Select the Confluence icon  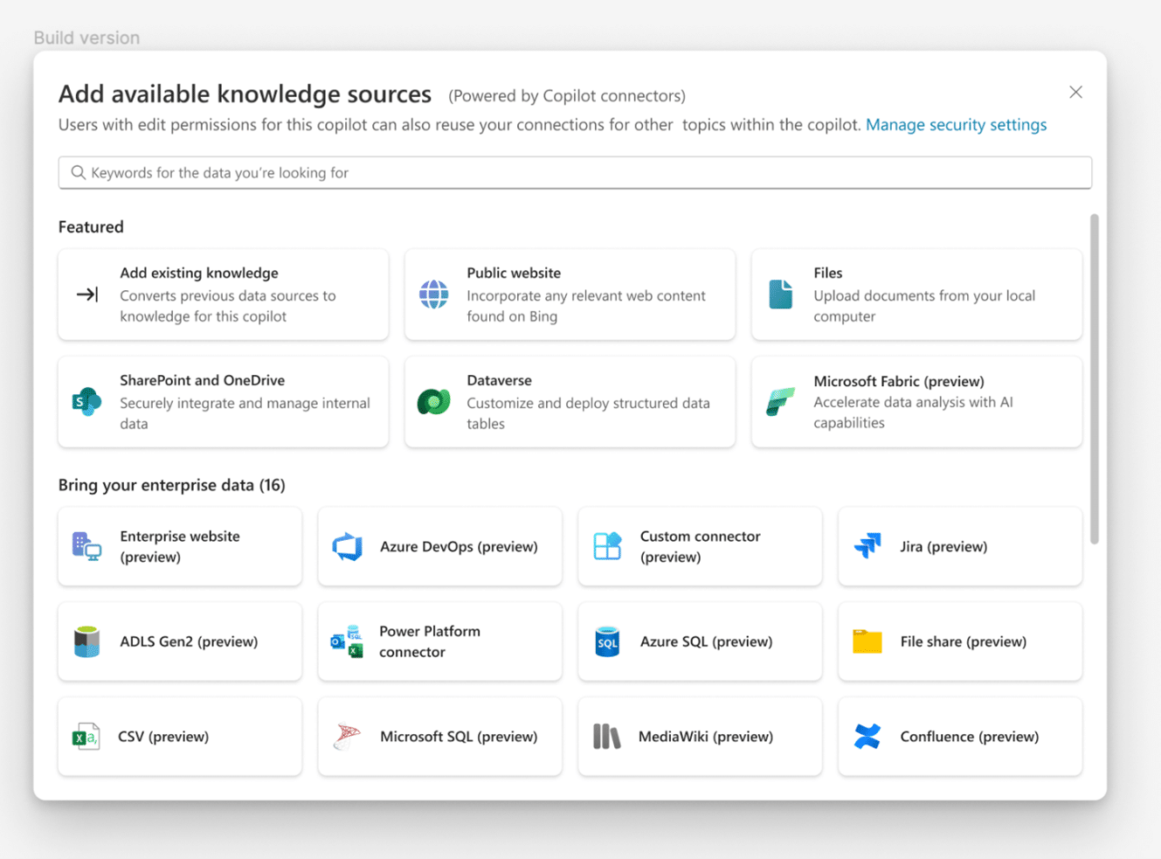point(867,737)
